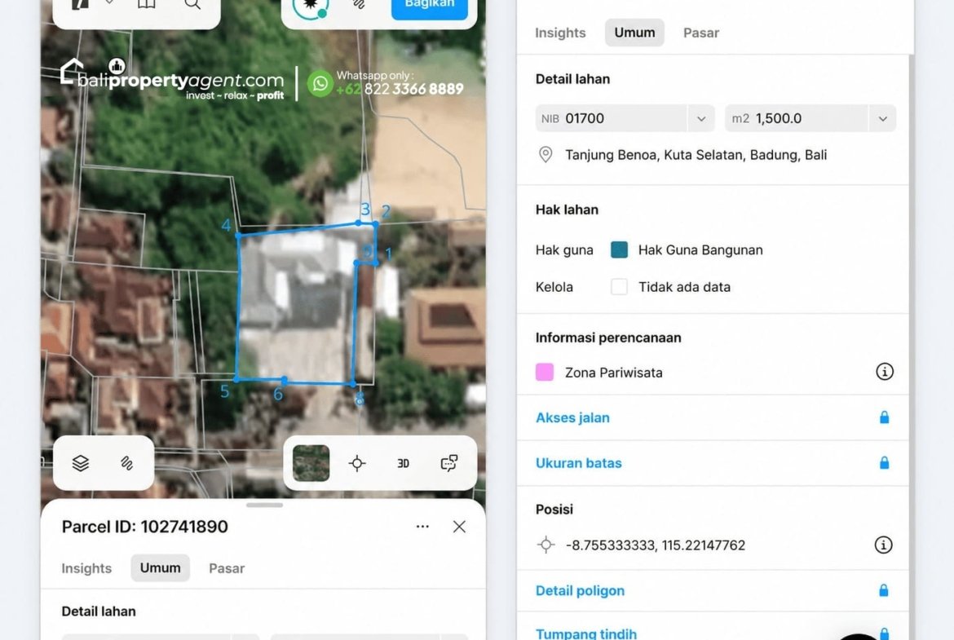954x640 pixels.
Task: Click the empty swatch beside Tidak ada data
Action: (x=620, y=286)
